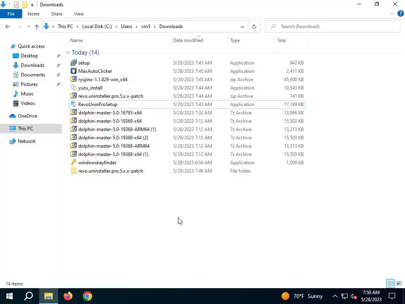Sort by Name column header
Screen dimensions: 405x304
point(76,40)
